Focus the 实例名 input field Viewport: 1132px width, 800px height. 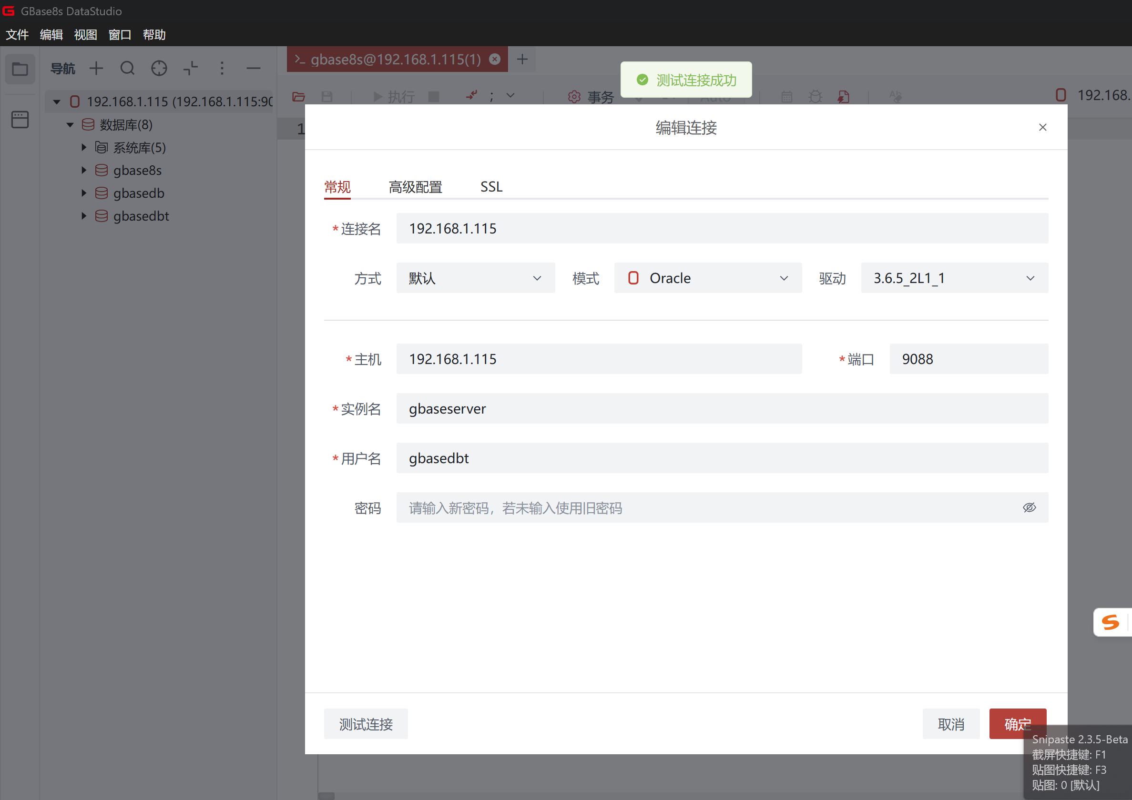coord(722,408)
